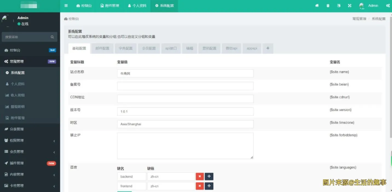Click the + to add a new config tab
Viewport: 392px width, 192px height.
click(268, 48)
